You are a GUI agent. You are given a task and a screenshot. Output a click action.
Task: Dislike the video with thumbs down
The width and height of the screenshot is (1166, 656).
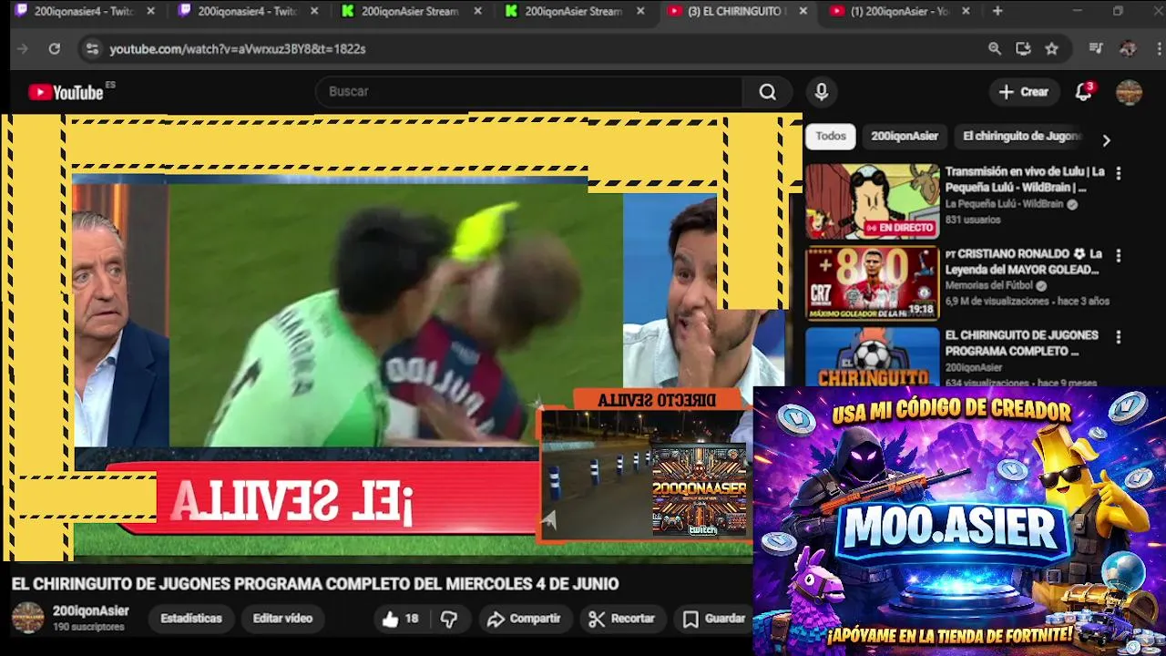449,619
